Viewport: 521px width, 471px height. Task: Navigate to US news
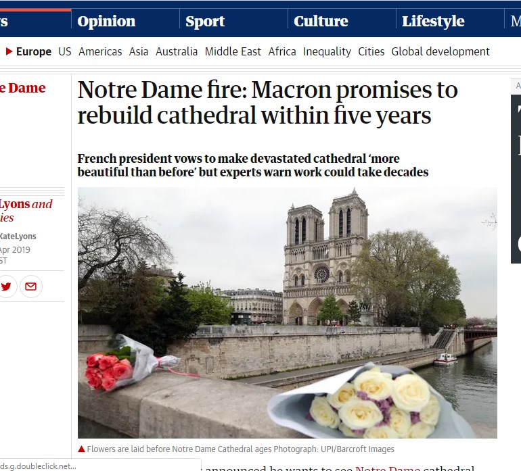(x=65, y=51)
